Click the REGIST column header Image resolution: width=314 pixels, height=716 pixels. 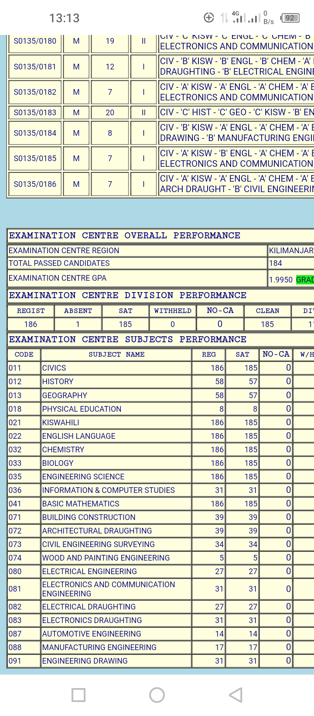[x=31, y=311]
